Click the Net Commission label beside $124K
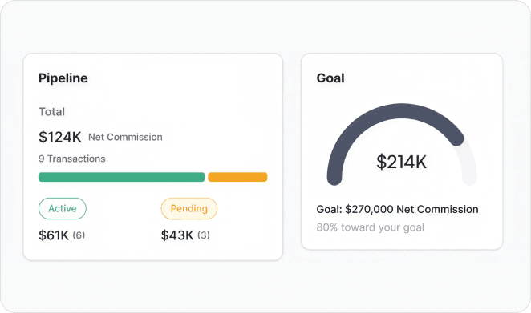The height and width of the screenshot is (313, 531). (x=125, y=137)
